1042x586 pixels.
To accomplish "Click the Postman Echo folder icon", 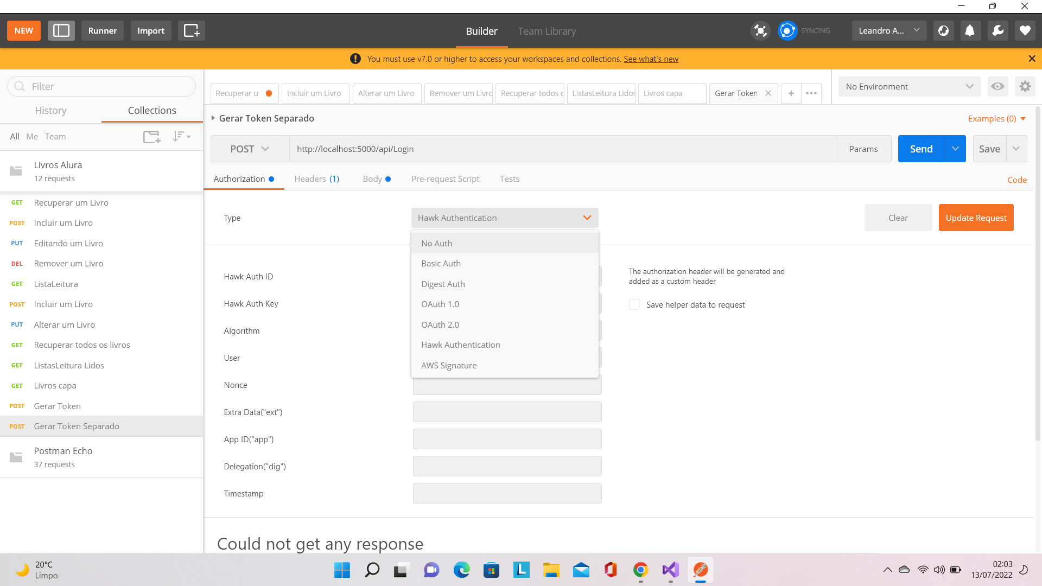I will (x=16, y=457).
